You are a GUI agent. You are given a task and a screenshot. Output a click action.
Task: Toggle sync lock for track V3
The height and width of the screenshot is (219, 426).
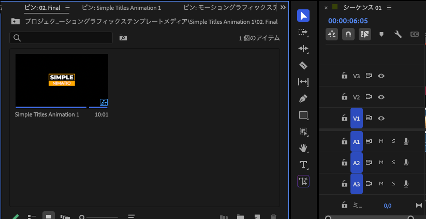click(x=369, y=76)
